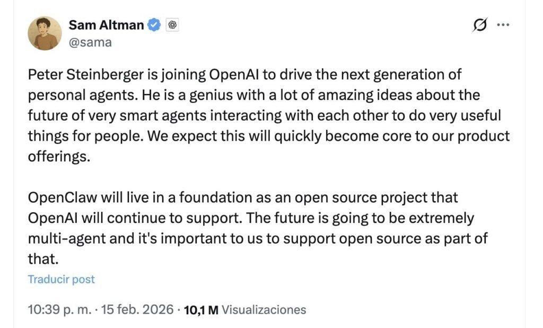Click the 10:39 p. m. timestamp
The image size is (543, 328).
(x=59, y=309)
